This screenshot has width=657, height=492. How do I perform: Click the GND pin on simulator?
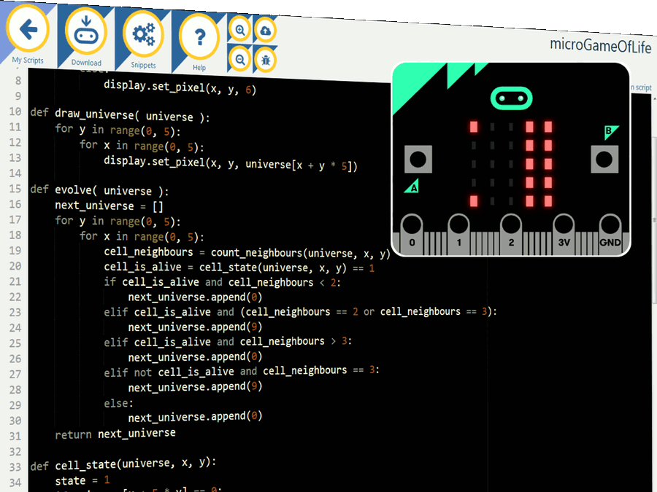tap(610, 234)
